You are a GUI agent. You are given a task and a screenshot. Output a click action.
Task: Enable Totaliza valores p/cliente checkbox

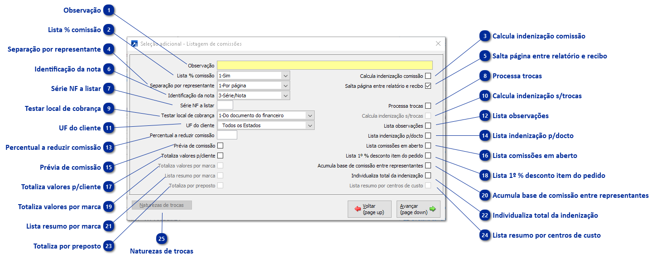(220, 155)
